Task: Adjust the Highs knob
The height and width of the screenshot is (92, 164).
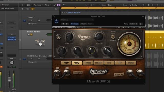Action: tap(92, 51)
